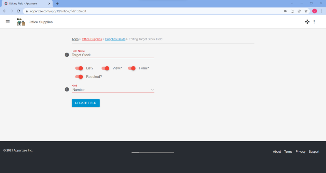This screenshot has width=326, height=173.
Task: Open the Supplies Fields breadcrumb link
Action: [x=115, y=39]
